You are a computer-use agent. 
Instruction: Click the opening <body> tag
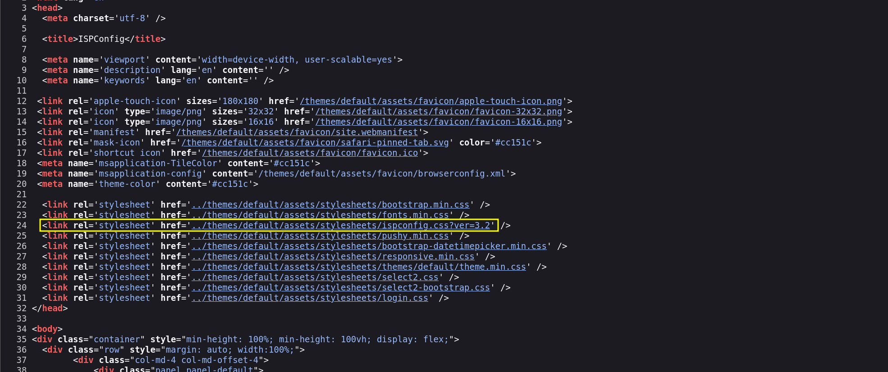click(x=47, y=329)
